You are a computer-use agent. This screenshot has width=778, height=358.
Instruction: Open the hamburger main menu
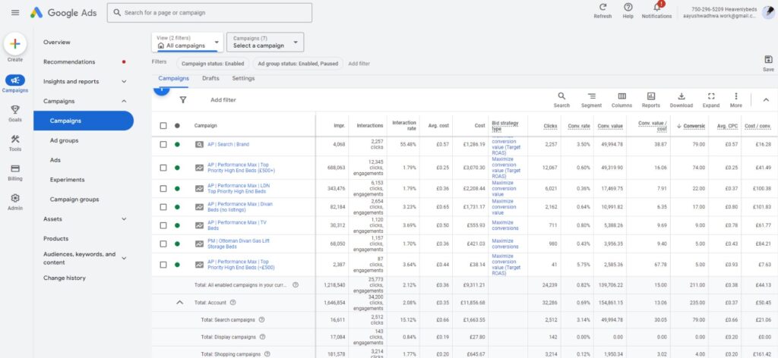tap(15, 13)
